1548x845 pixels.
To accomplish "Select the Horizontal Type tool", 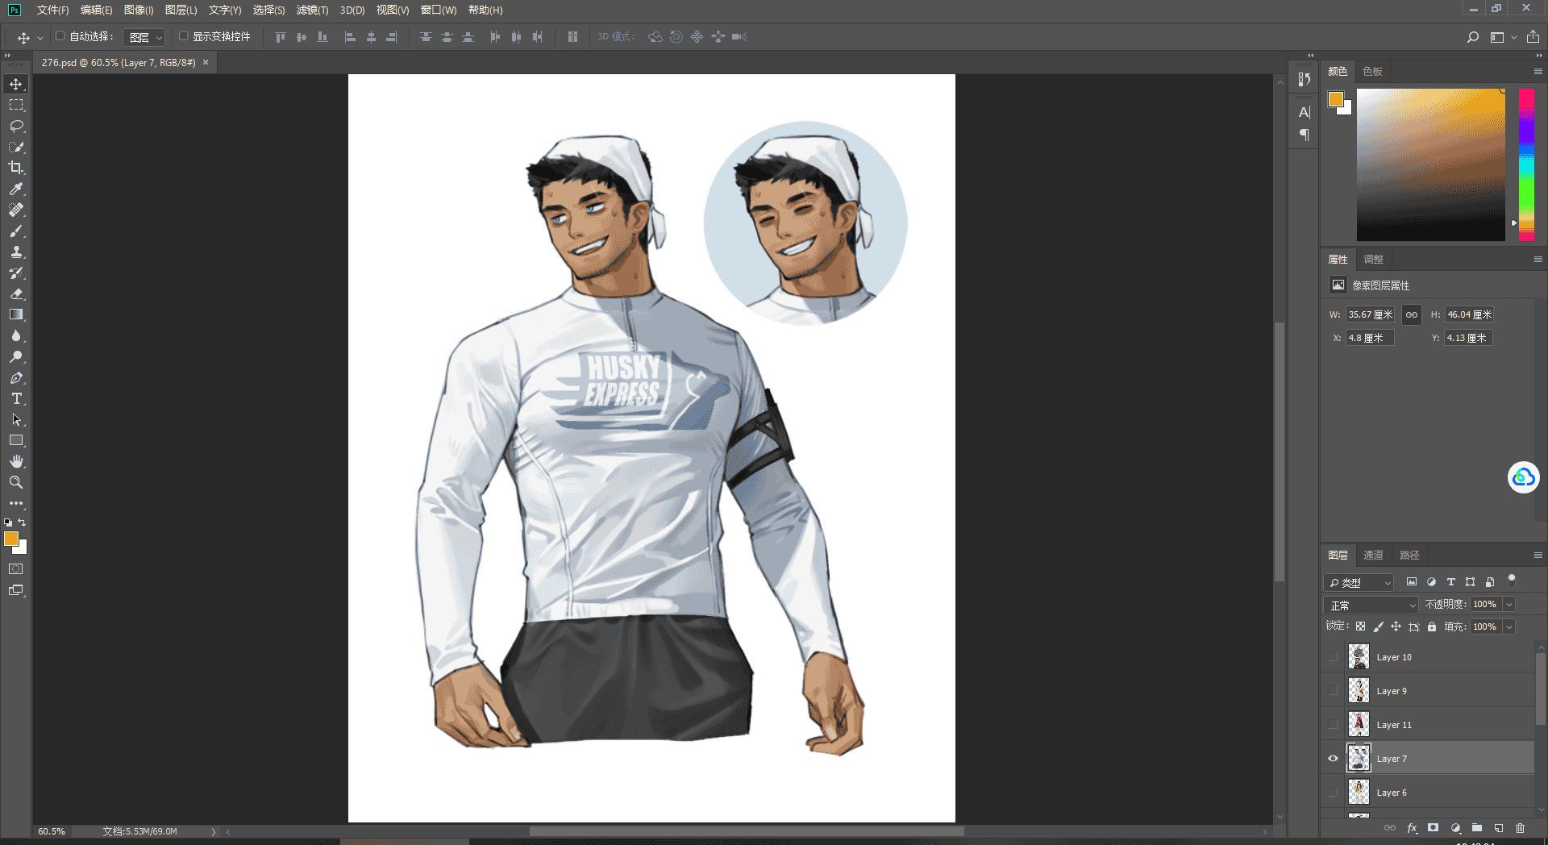I will tap(16, 398).
